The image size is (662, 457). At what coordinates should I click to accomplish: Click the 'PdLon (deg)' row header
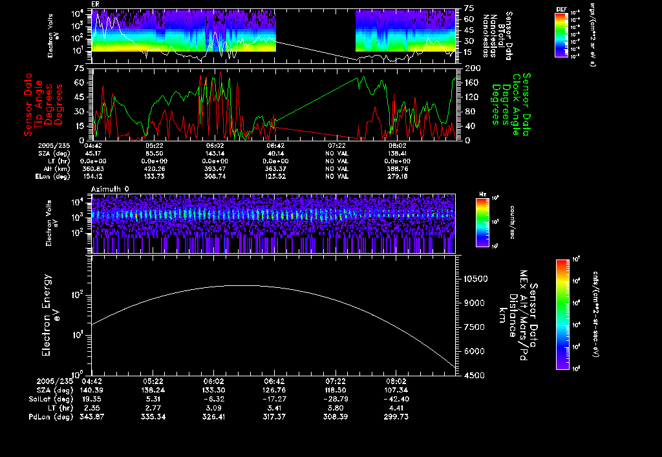tap(50, 417)
